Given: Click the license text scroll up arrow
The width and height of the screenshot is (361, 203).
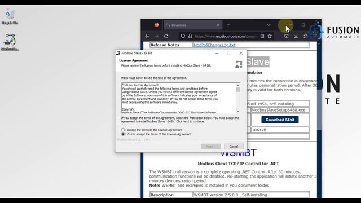Looking at the screenshot, I should pyautogui.click(x=238, y=85).
